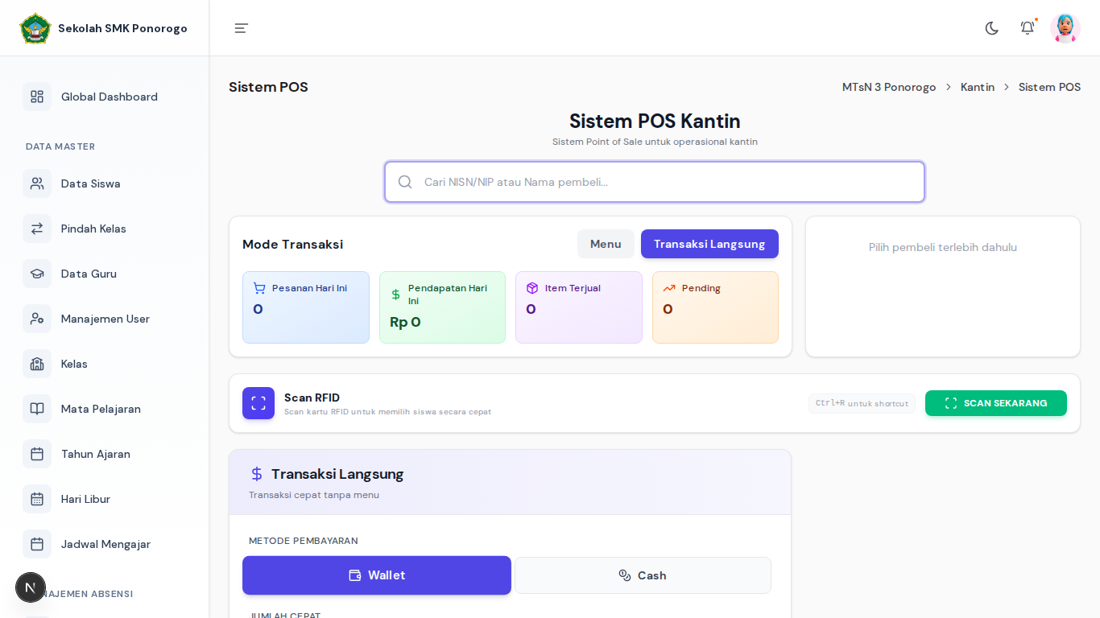
Task: Click the Next.js dev tools N badge
Action: pyautogui.click(x=31, y=587)
